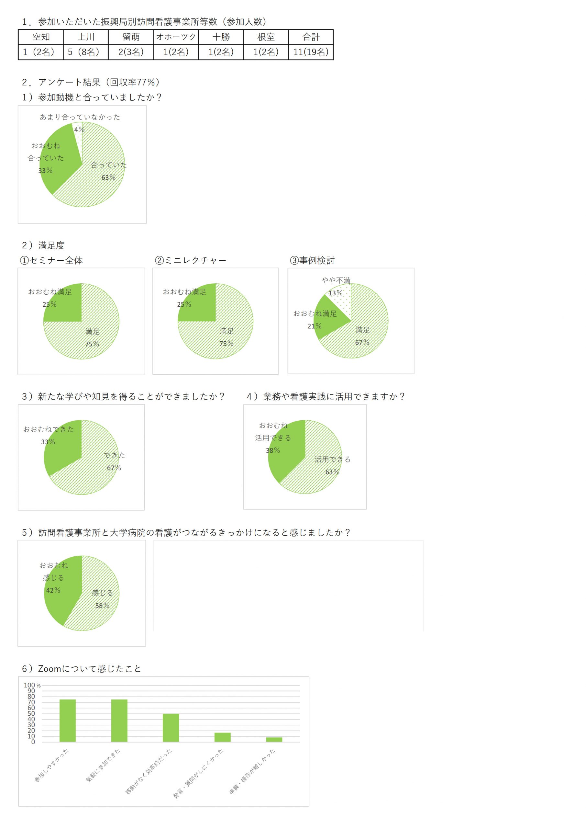This screenshot has height=829, width=586.
Task: Select the 上川 5（8名） table cell
Action: point(85,52)
